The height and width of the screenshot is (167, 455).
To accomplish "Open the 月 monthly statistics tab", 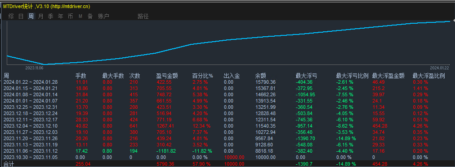I will pyautogui.click(x=40, y=16).
